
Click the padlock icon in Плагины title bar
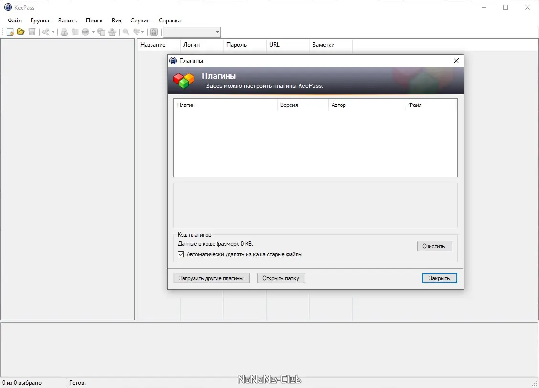(x=173, y=61)
